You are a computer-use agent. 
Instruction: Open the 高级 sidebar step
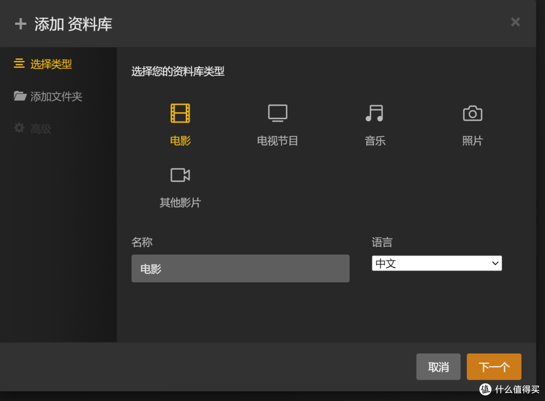41,129
